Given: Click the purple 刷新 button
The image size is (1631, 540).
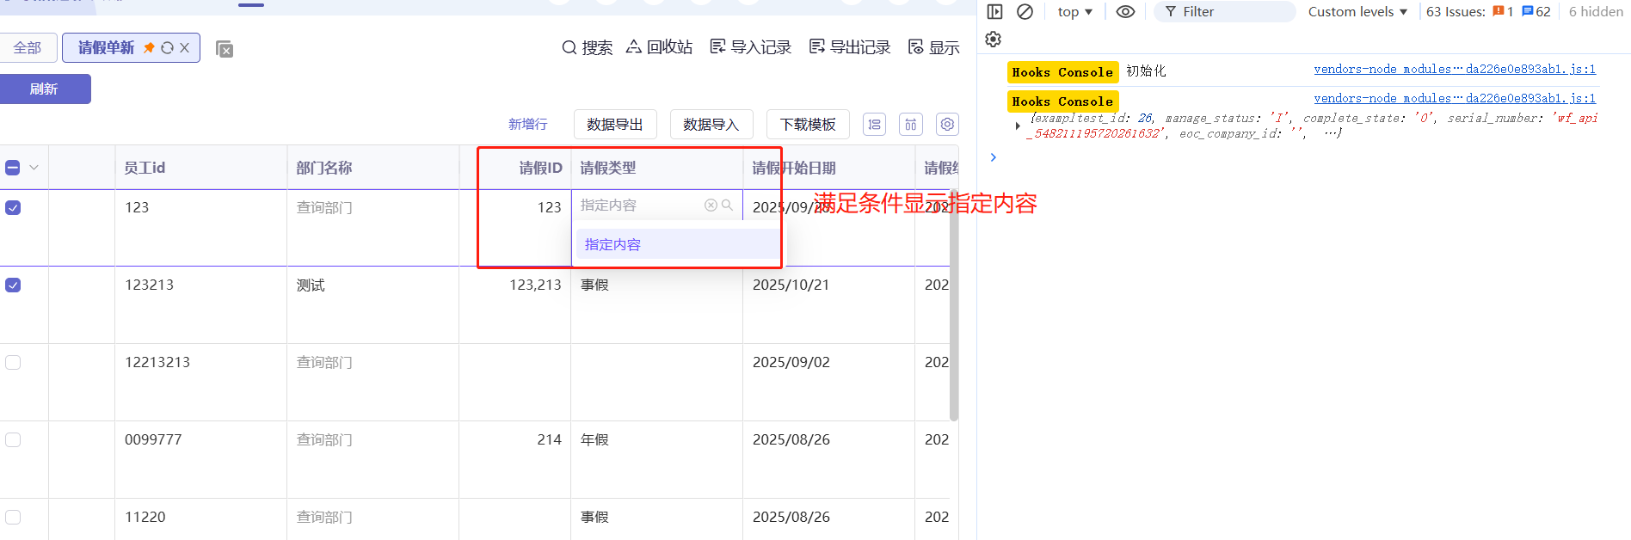Looking at the screenshot, I should pos(44,89).
